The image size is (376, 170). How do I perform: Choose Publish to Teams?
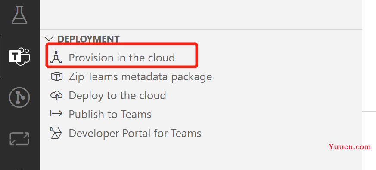110,114
